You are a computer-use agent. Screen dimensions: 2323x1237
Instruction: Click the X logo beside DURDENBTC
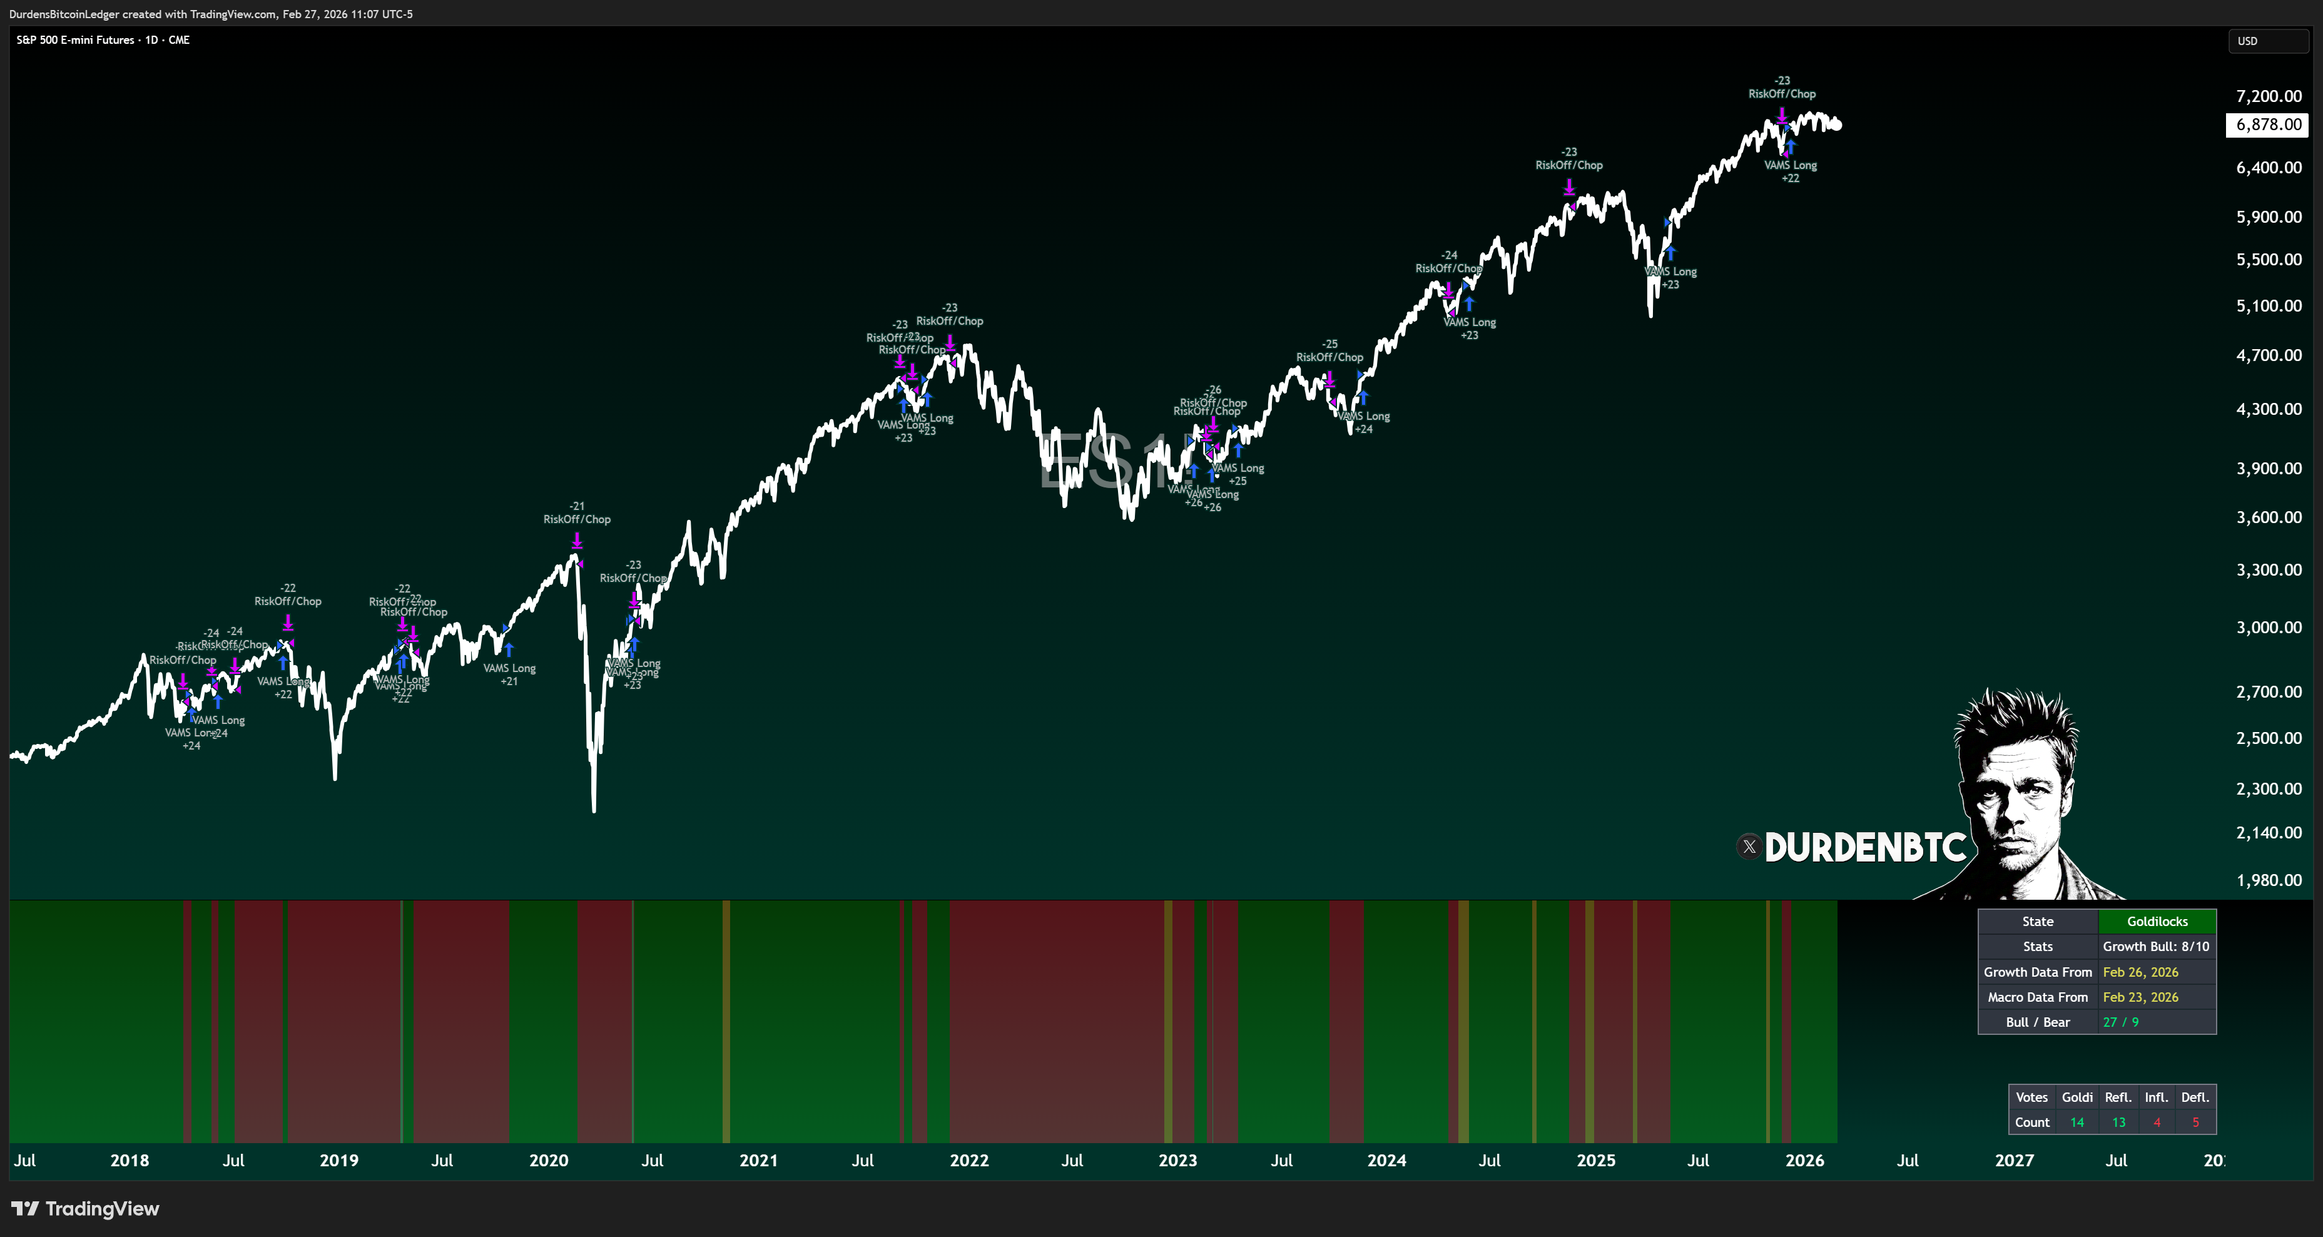coord(1749,847)
